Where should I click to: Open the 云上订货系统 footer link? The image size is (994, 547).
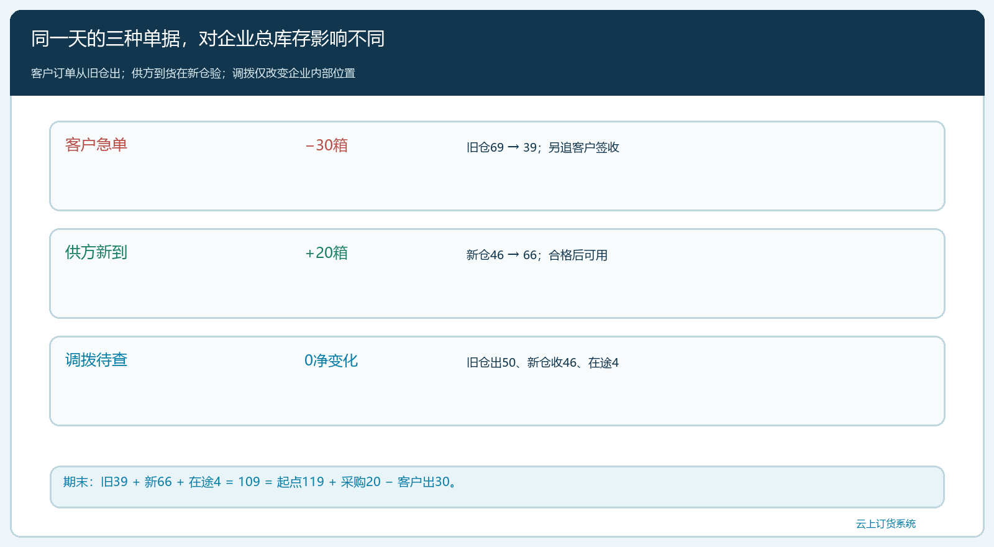pyautogui.click(x=886, y=524)
